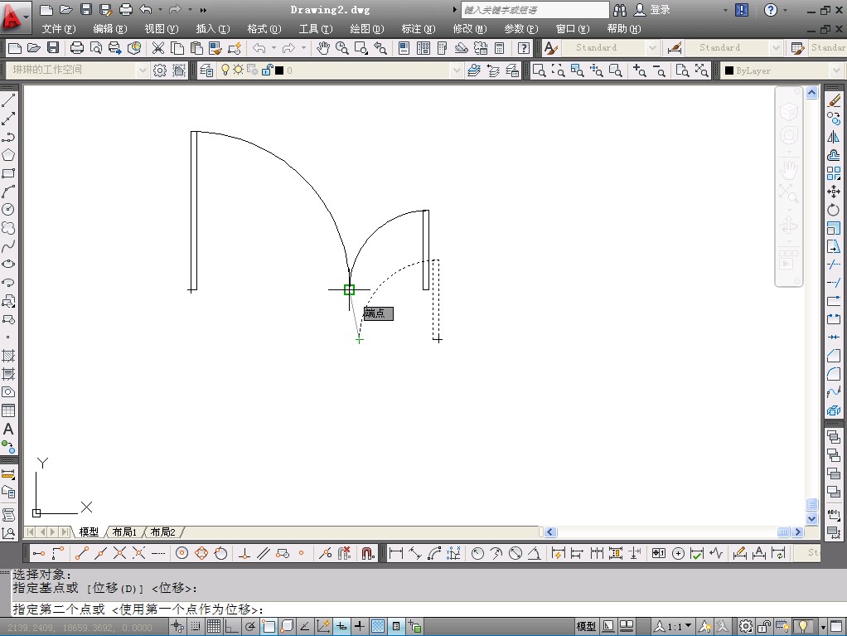Select the Move tool in modify toolbar

pos(834,192)
